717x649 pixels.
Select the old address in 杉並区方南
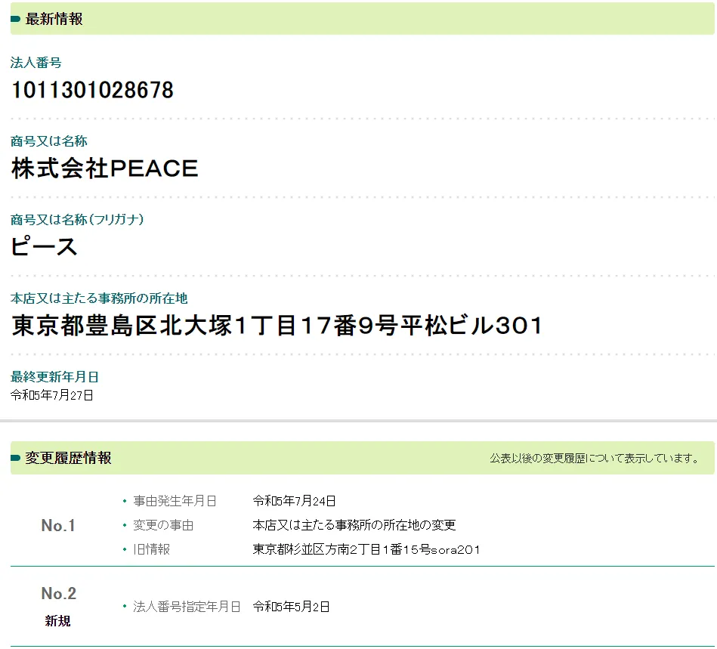pos(366,549)
